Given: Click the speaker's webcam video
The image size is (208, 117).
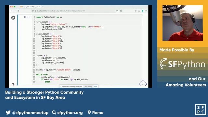Looking at the screenshot, I should pyautogui.click(x=183, y=23).
